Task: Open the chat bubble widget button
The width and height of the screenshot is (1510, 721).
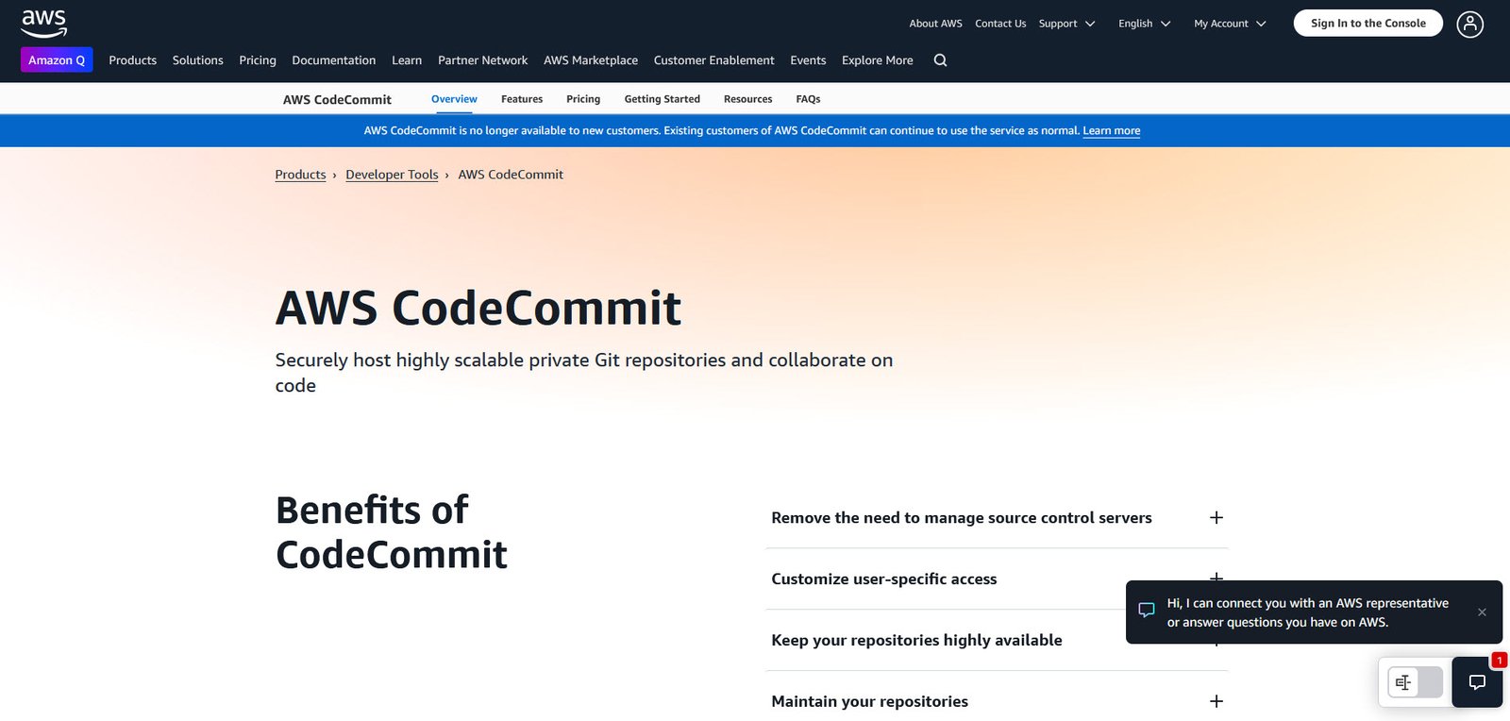Action: (1477, 682)
